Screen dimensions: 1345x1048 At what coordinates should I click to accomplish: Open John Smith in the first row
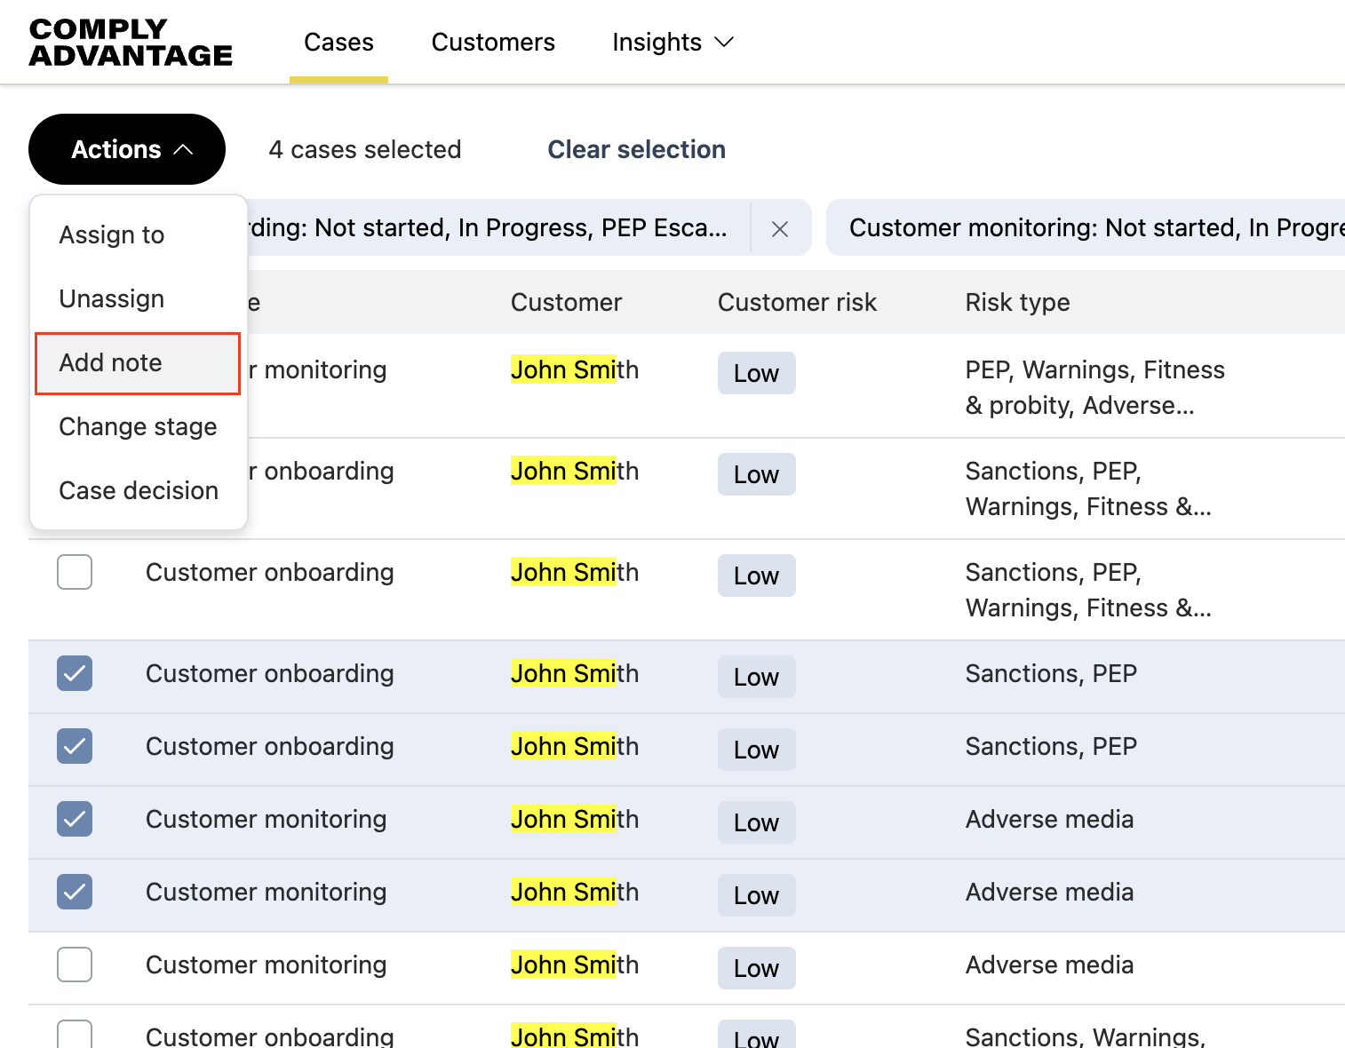574,370
